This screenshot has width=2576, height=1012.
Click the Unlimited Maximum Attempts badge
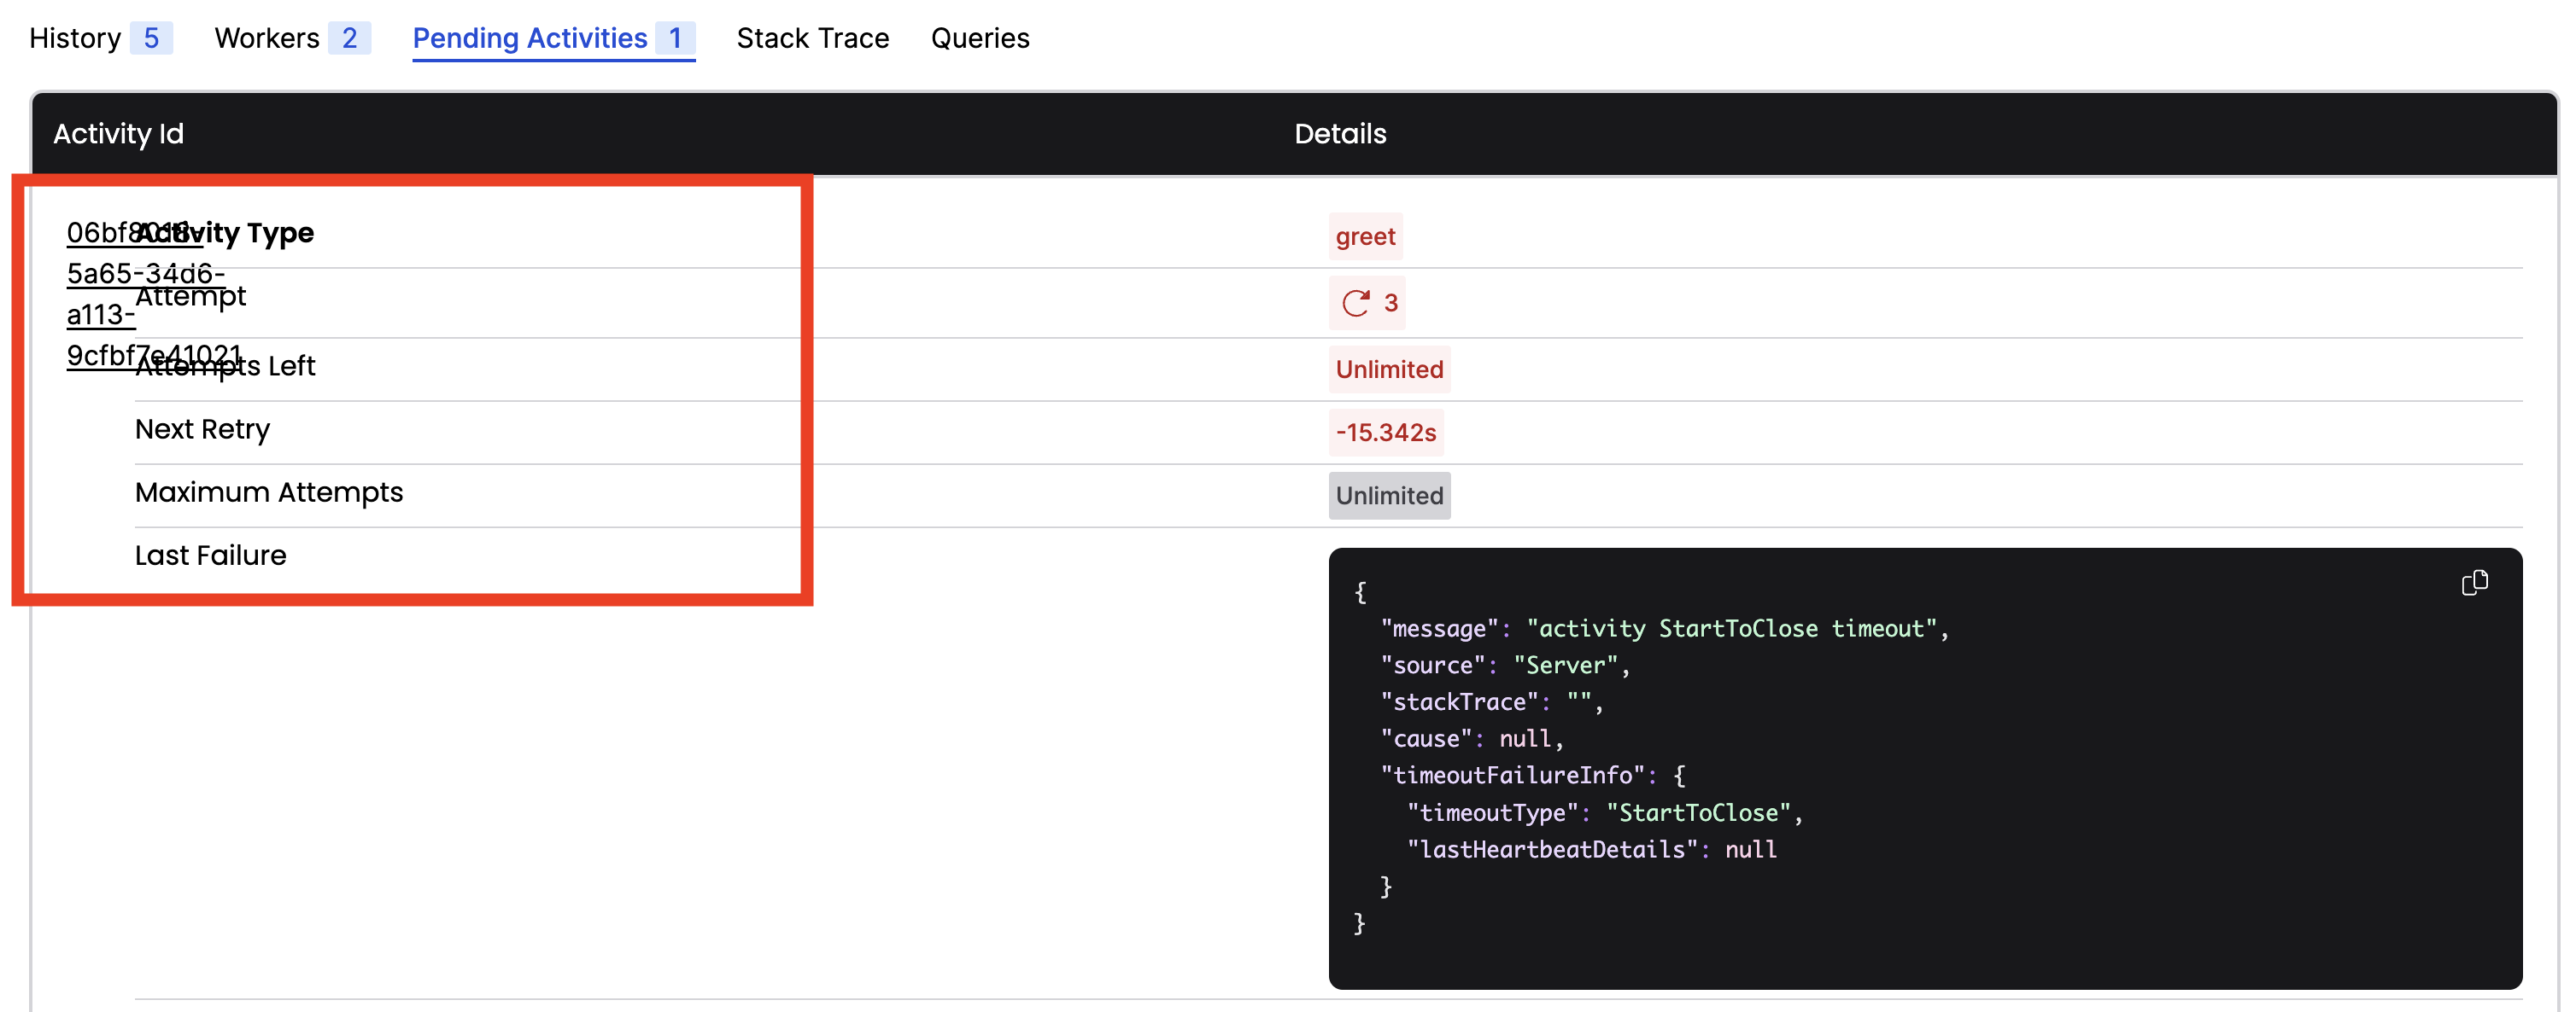(1389, 495)
